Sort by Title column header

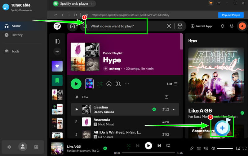(85, 97)
